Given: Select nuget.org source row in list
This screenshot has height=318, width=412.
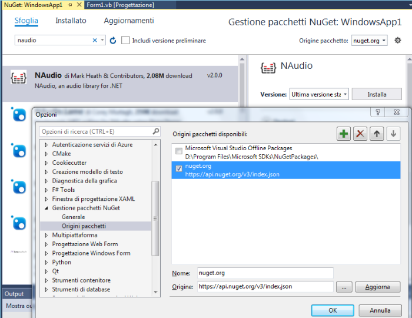Looking at the screenshot, I should (286, 170).
